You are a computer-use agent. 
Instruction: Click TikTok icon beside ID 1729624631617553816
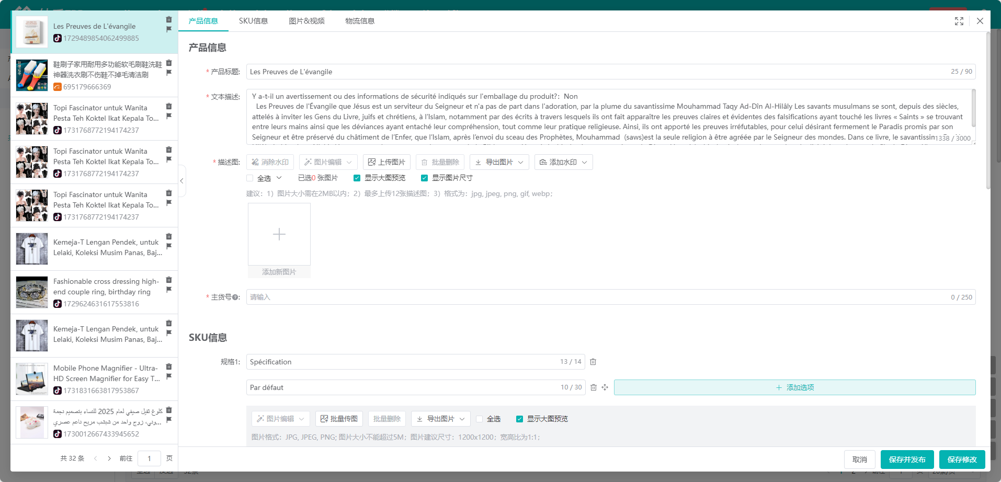coord(58,304)
